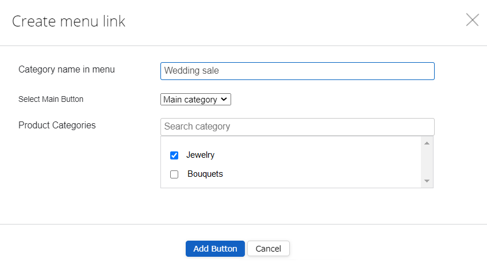Viewport: 487px width, 270px height.
Task: Click the 'Category name in menu' label
Action: point(67,70)
